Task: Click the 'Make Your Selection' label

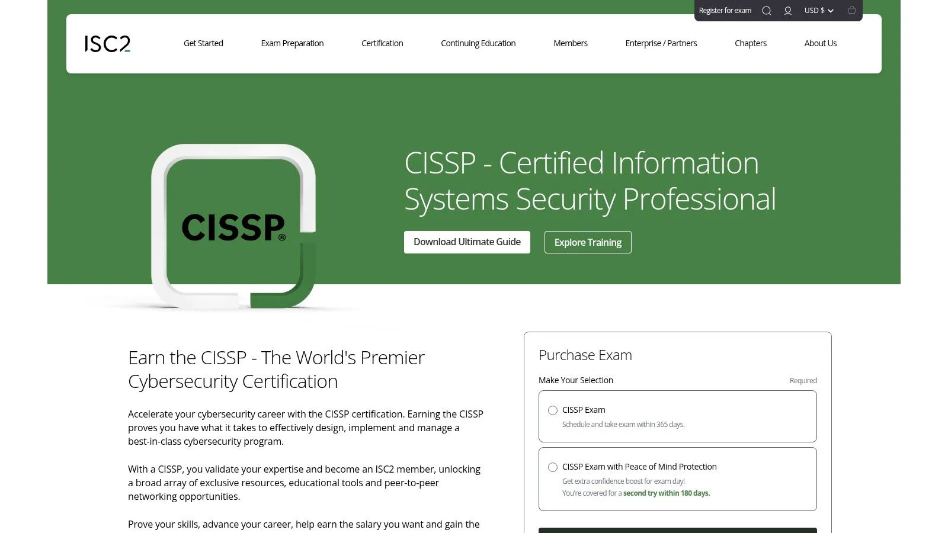Action: (x=576, y=380)
